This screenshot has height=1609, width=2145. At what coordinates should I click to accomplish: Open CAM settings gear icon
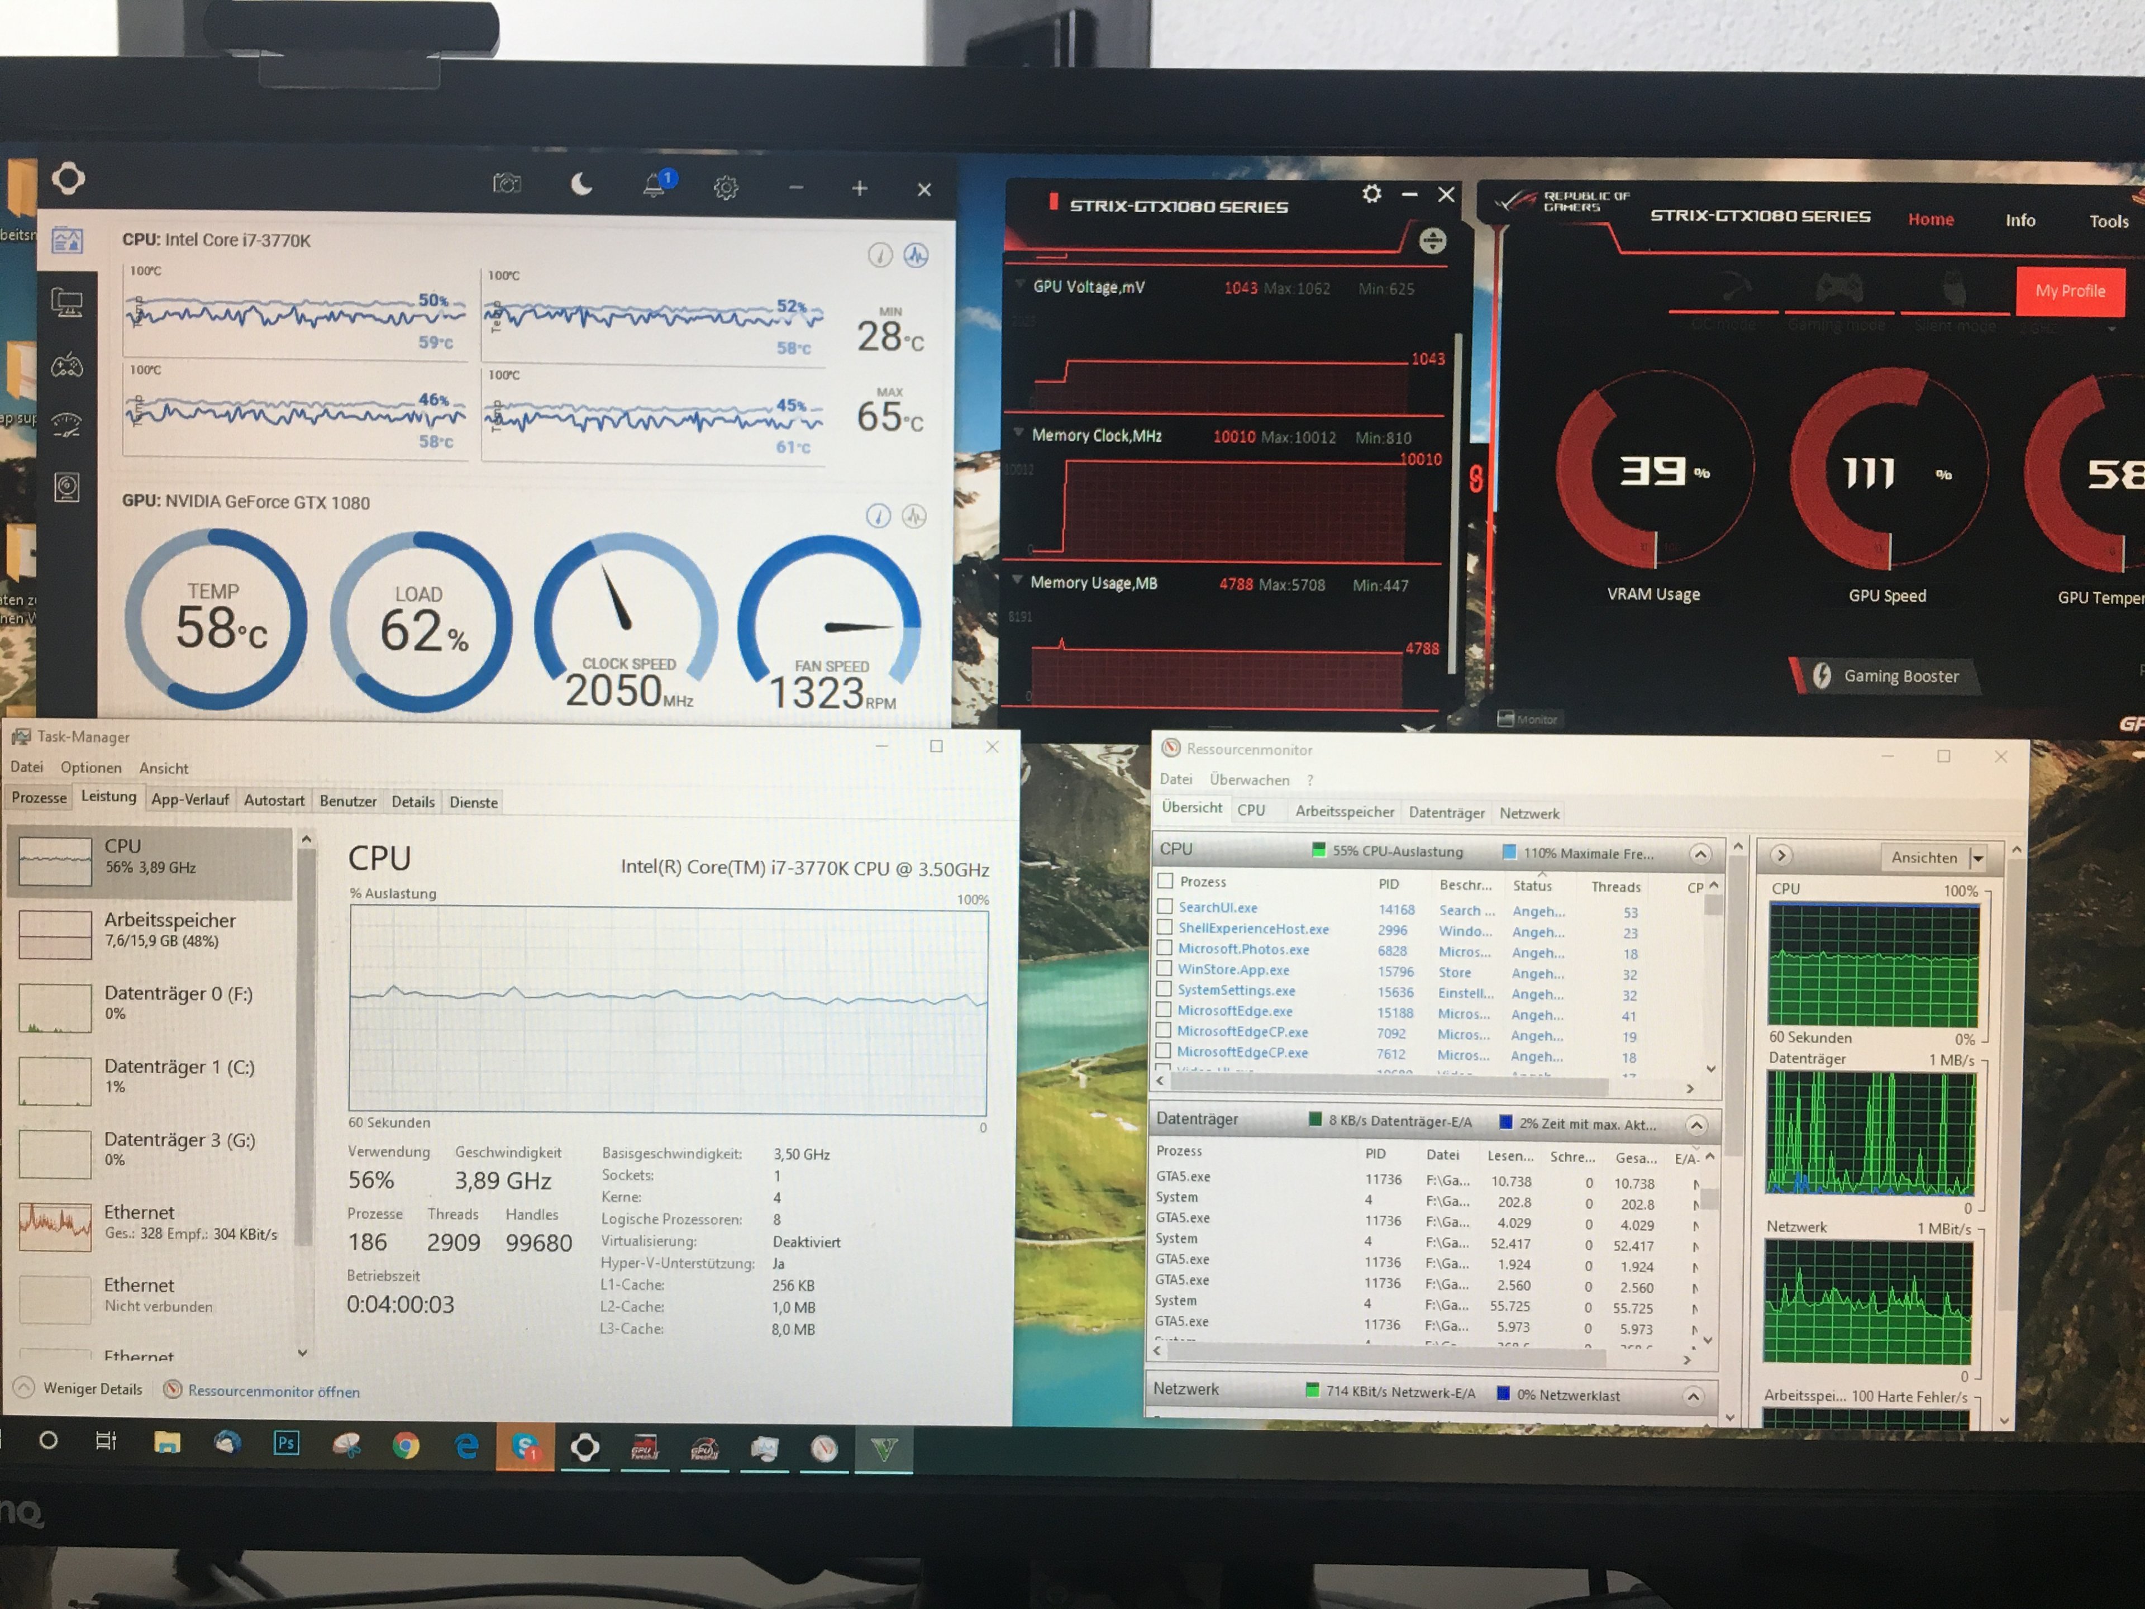pos(726,187)
